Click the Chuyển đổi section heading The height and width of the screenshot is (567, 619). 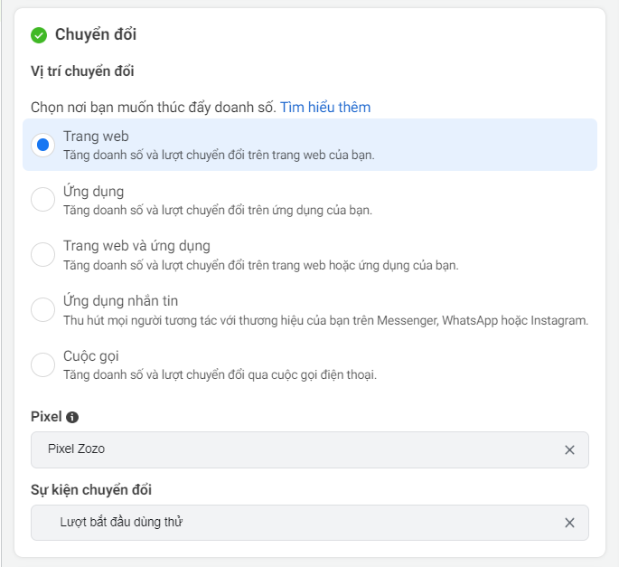(96, 34)
